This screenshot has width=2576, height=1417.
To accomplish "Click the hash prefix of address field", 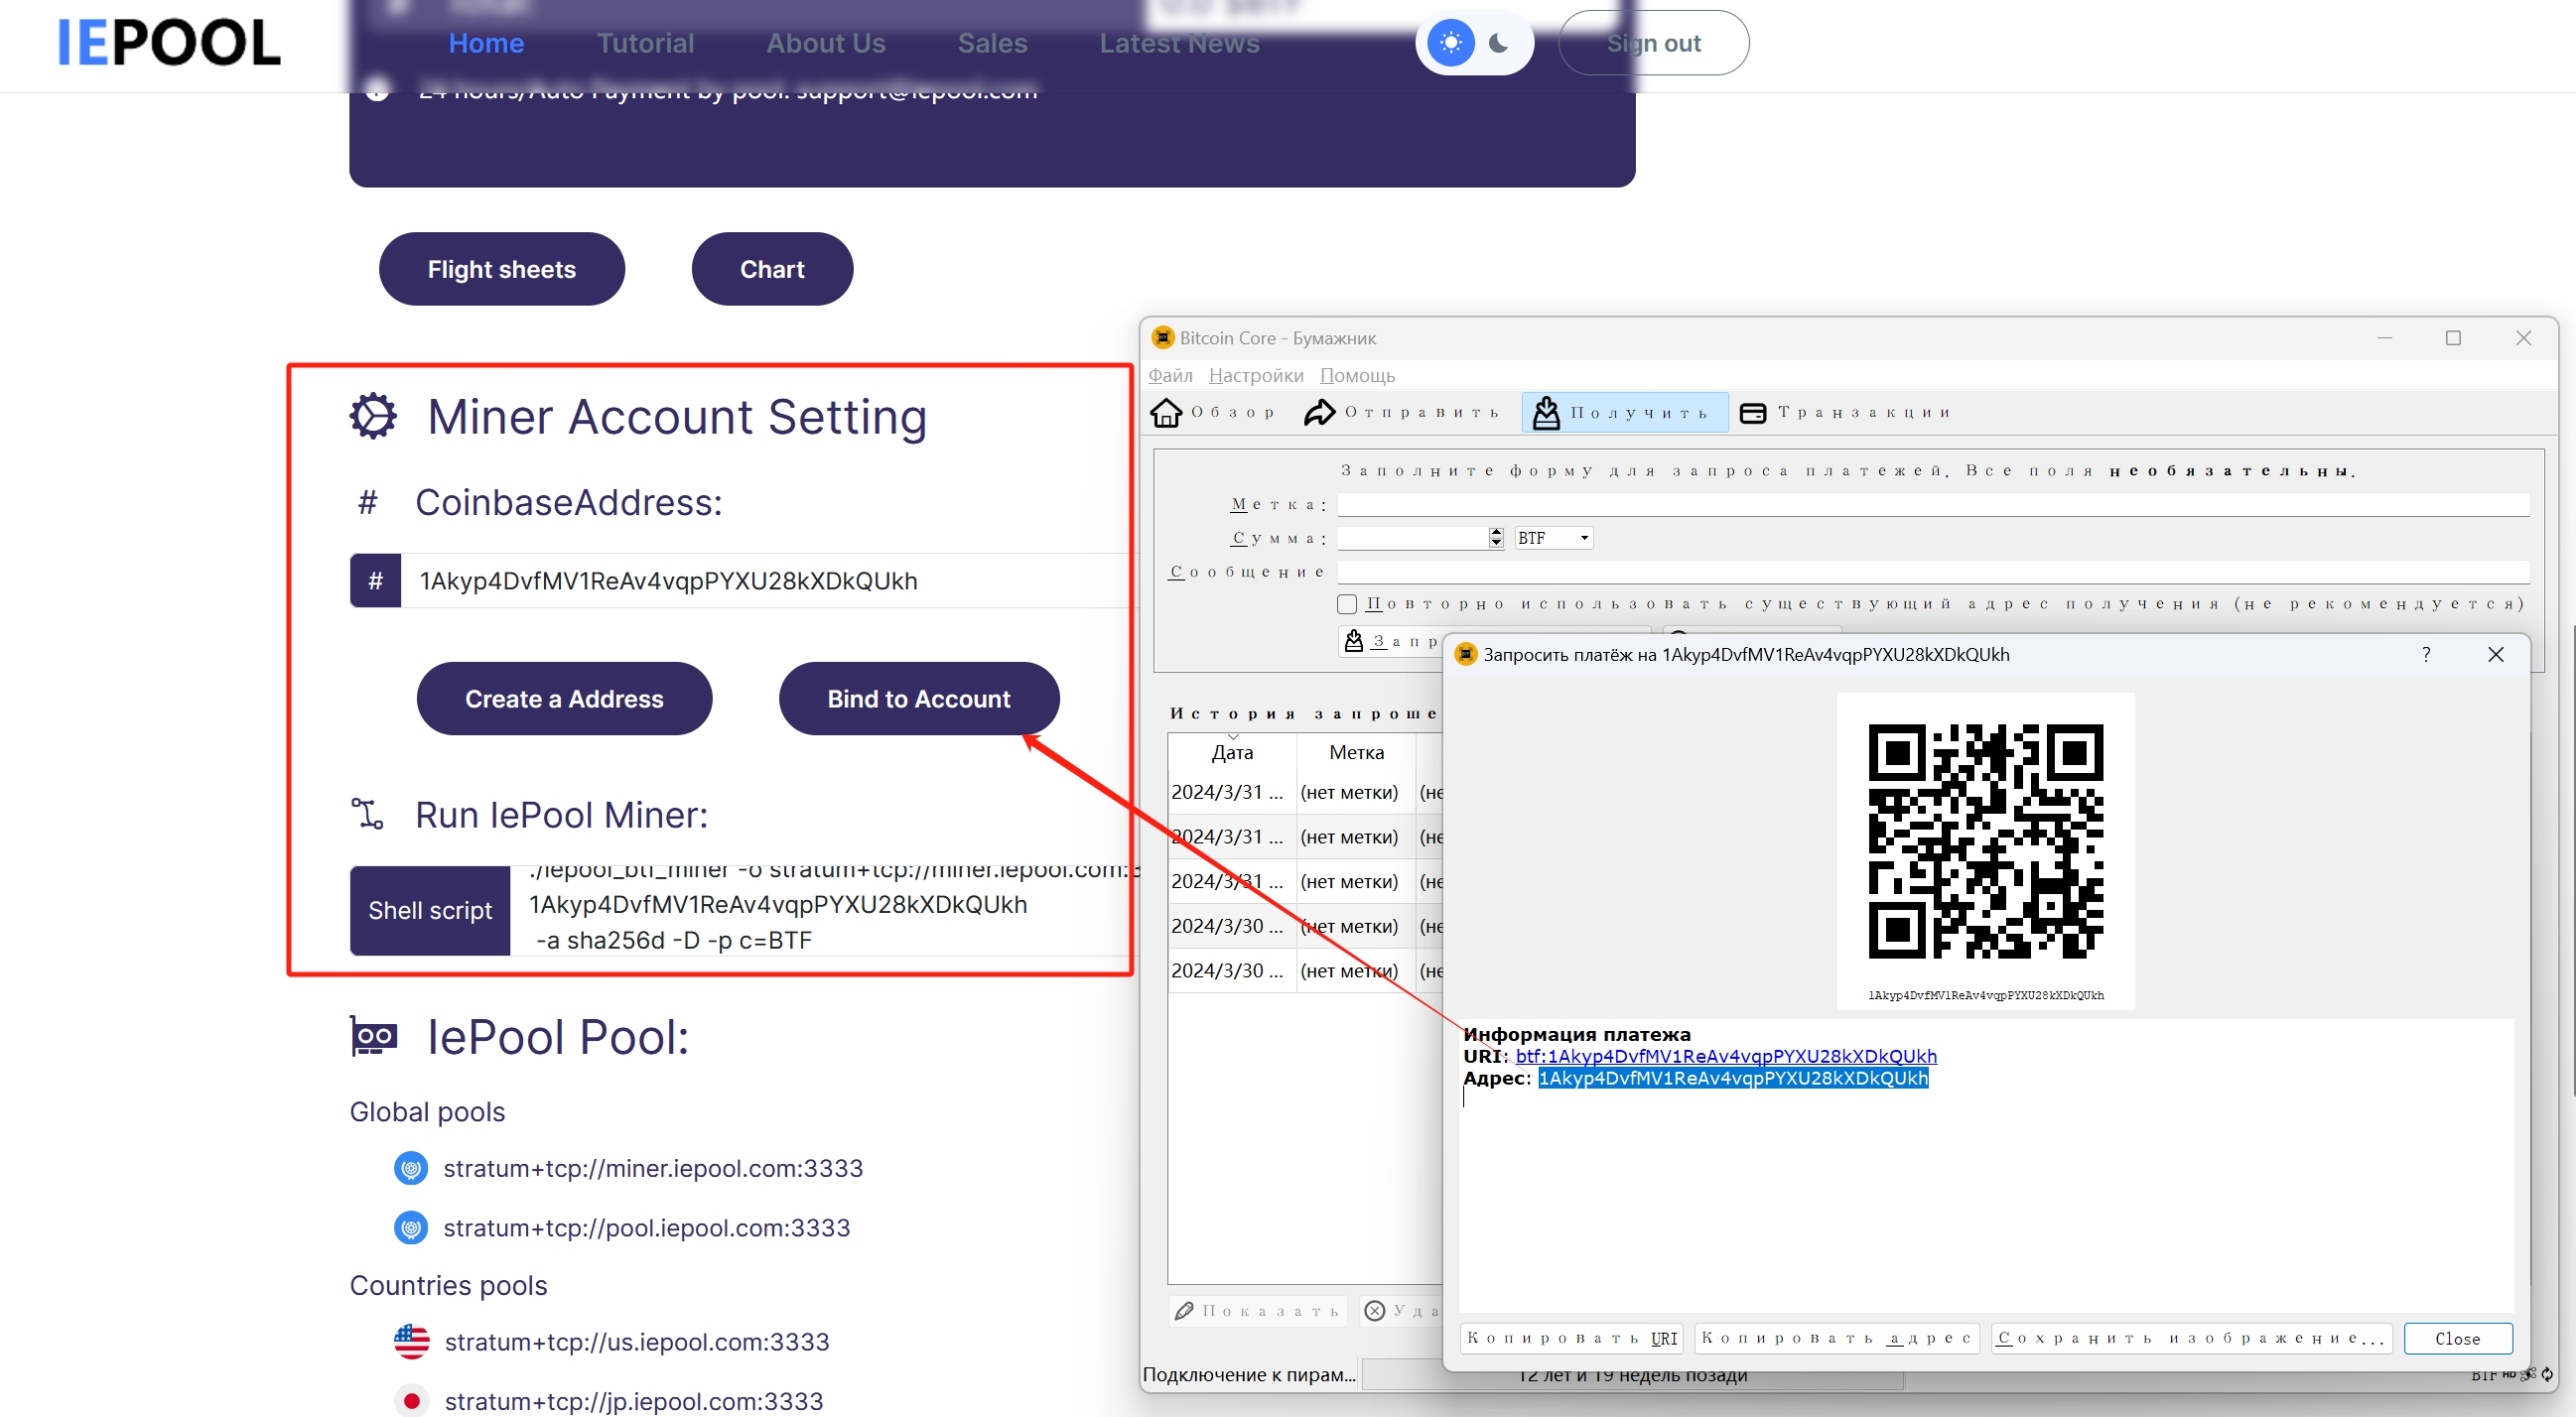I will [x=376, y=580].
